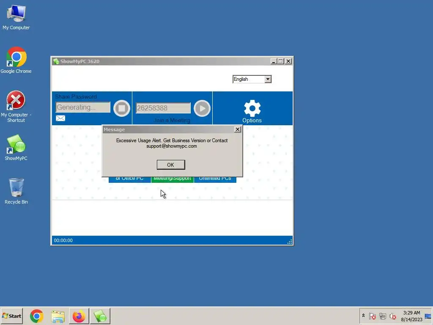
Task: Open the muted volume tray icon
Action: [393, 316]
